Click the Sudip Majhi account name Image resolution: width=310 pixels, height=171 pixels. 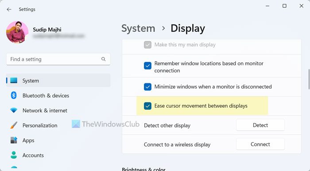[47, 30]
